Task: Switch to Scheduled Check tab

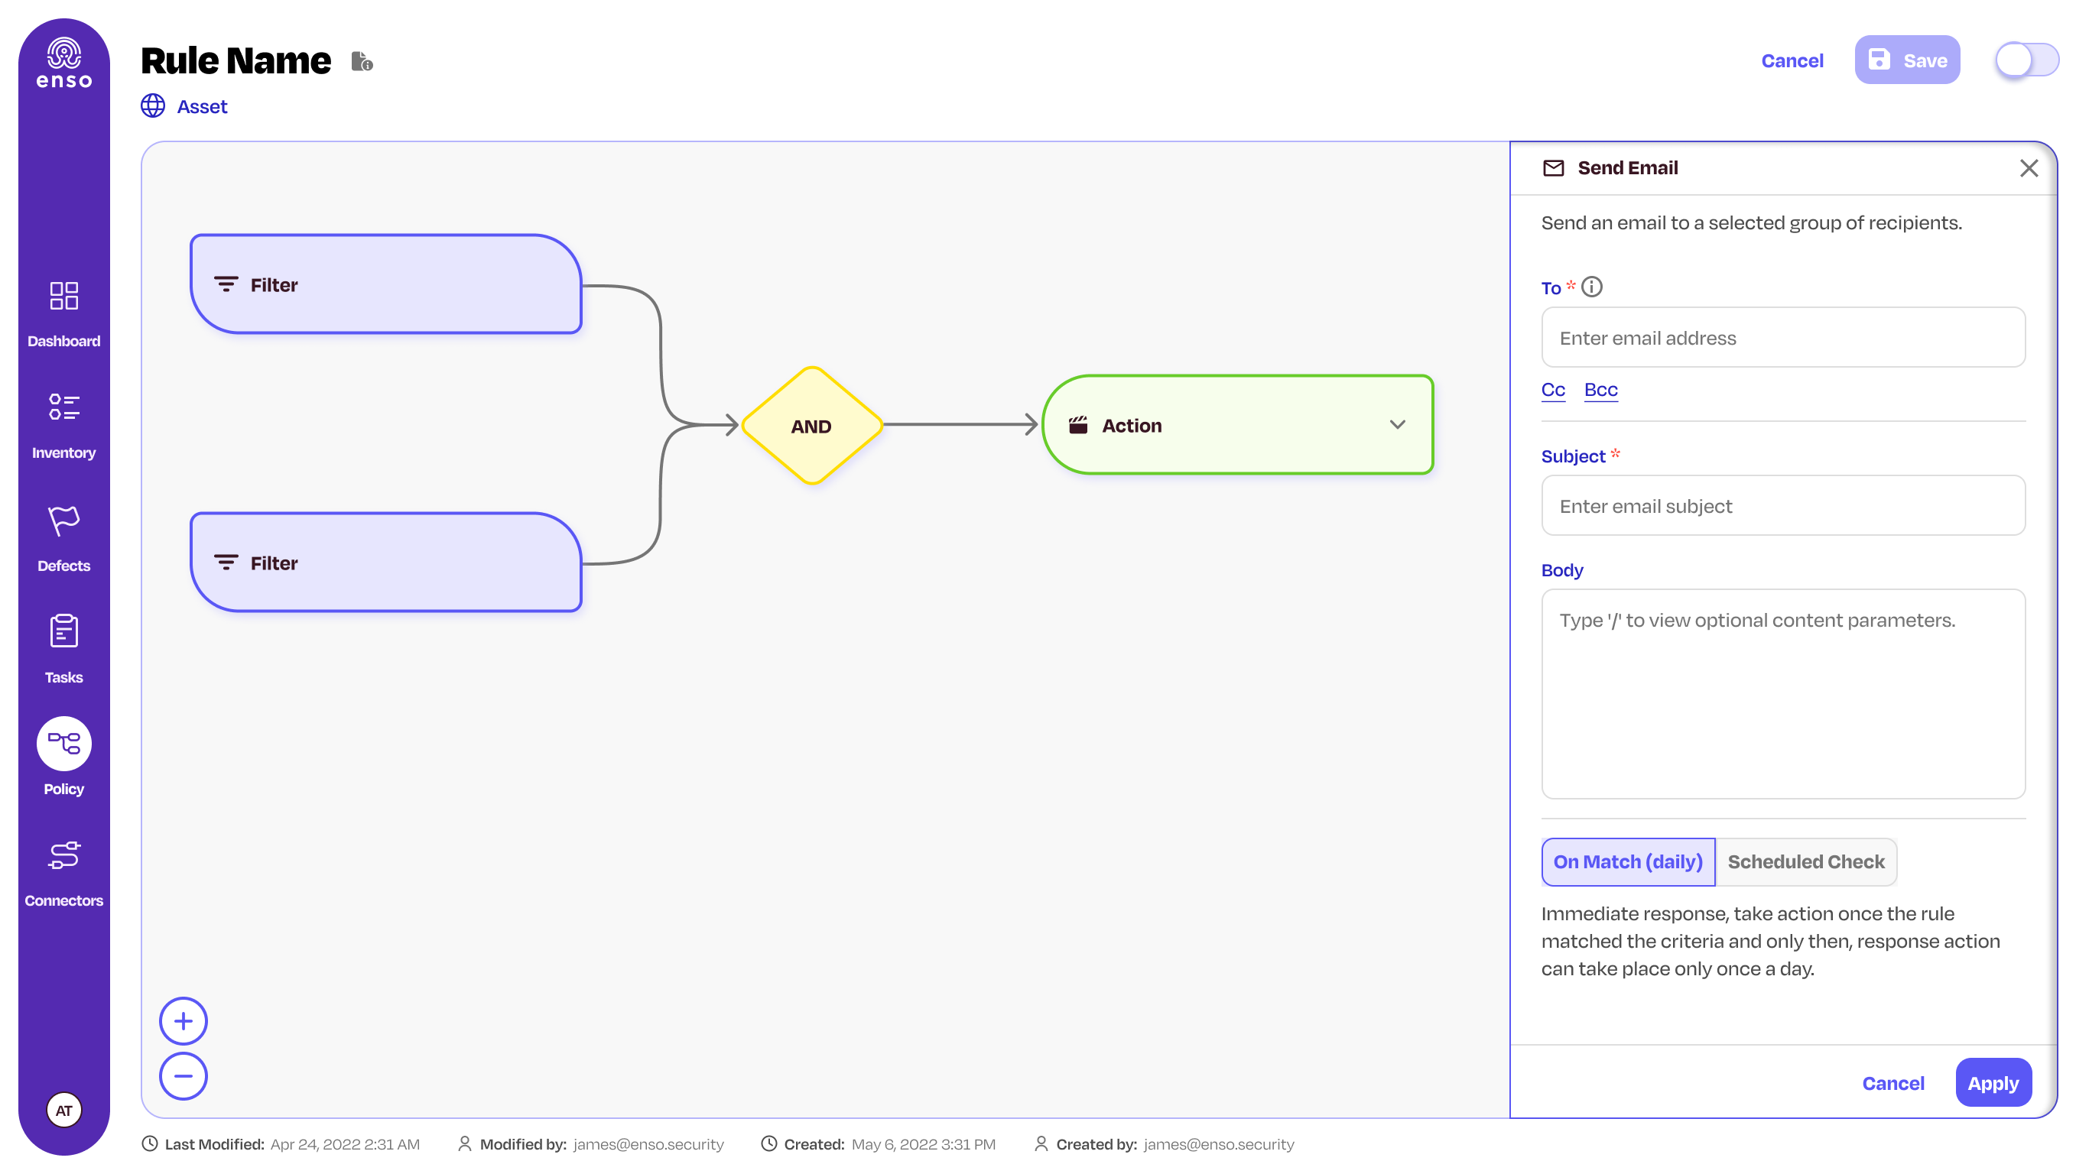Action: pos(1806,862)
